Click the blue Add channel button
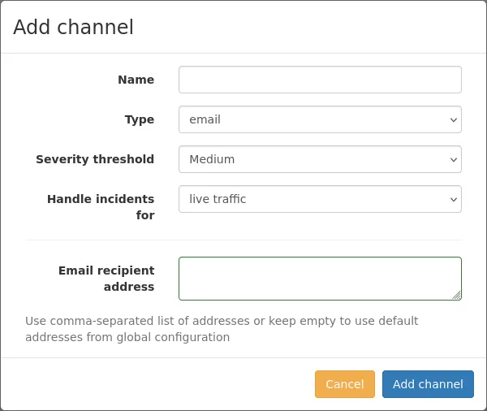 [x=428, y=384]
